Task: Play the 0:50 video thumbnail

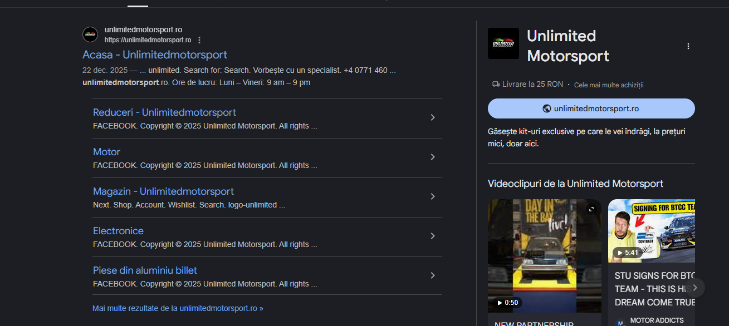Action: click(x=544, y=256)
